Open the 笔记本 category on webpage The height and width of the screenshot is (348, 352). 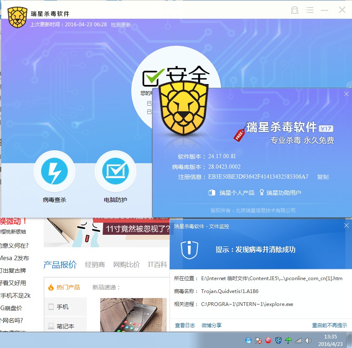(x=66, y=325)
